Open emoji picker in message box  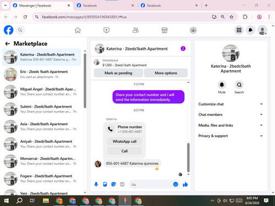(175, 184)
